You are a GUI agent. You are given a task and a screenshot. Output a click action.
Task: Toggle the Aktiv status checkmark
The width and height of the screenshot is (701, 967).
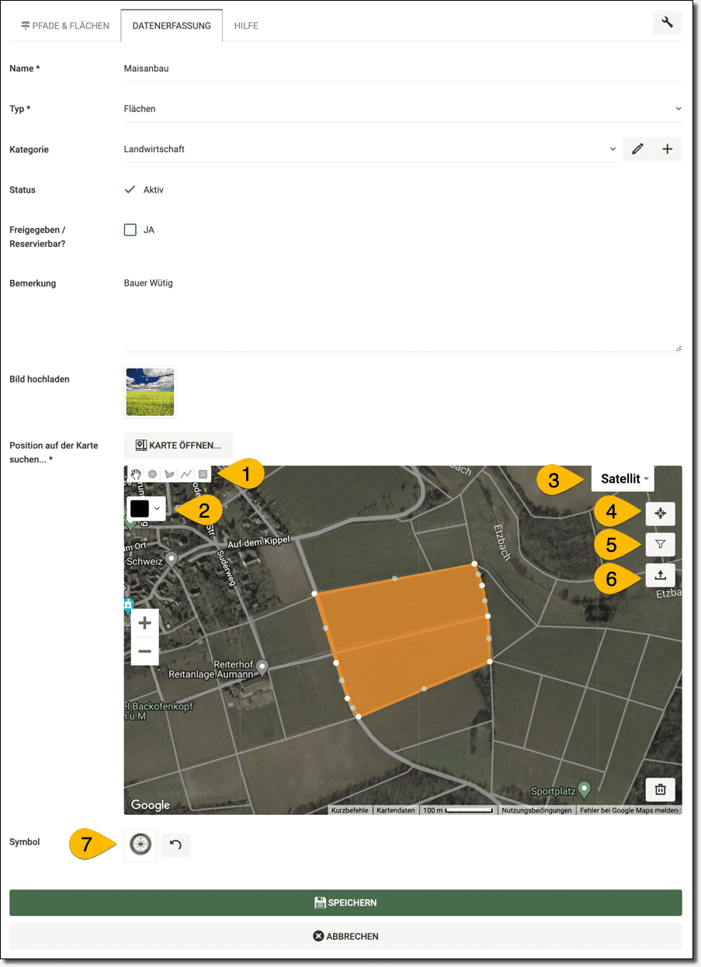tap(130, 189)
